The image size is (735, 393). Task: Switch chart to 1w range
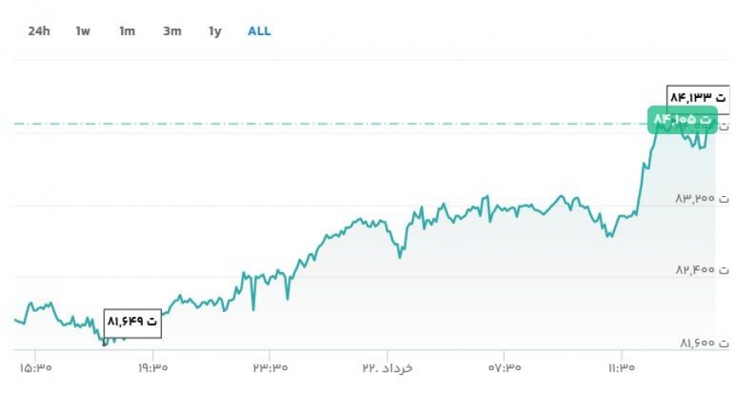point(82,31)
